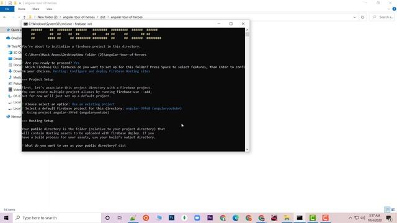Open After Effects from the taskbar
Image resolution: width=397 pixels, height=223 pixels.
point(210,217)
